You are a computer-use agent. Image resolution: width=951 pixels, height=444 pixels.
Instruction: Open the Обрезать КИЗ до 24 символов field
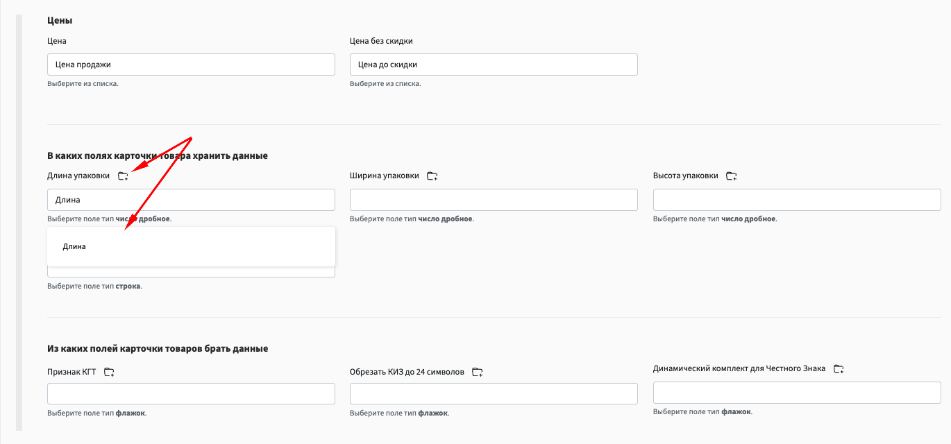point(494,393)
